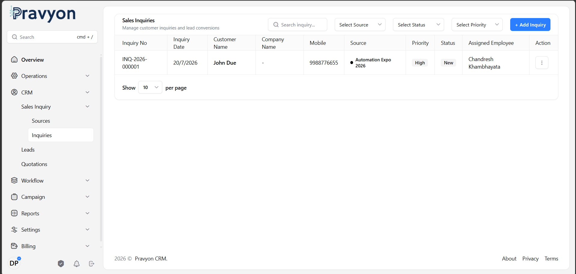This screenshot has width=576, height=274.
Task: Select the Inquiries sidebar item
Action: [x=61, y=135]
